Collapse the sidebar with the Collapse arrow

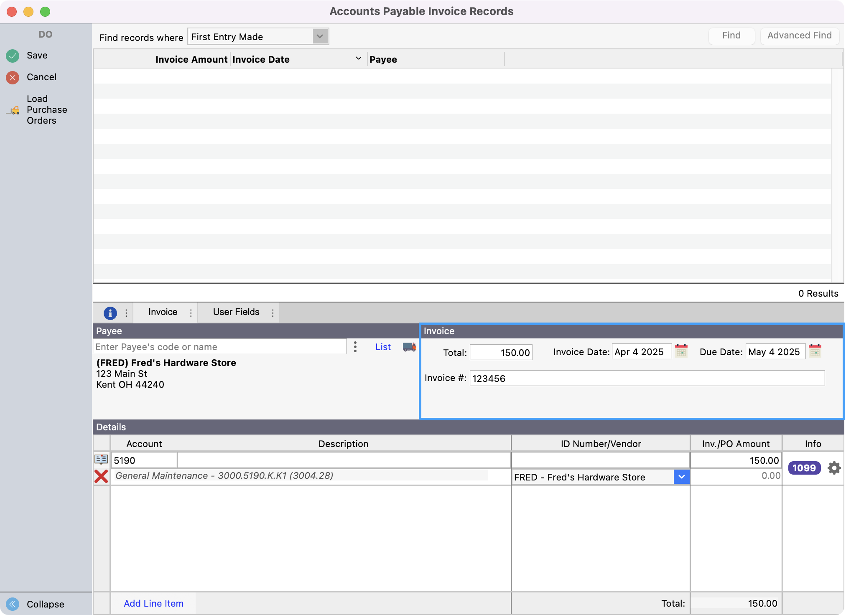point(13,604)
